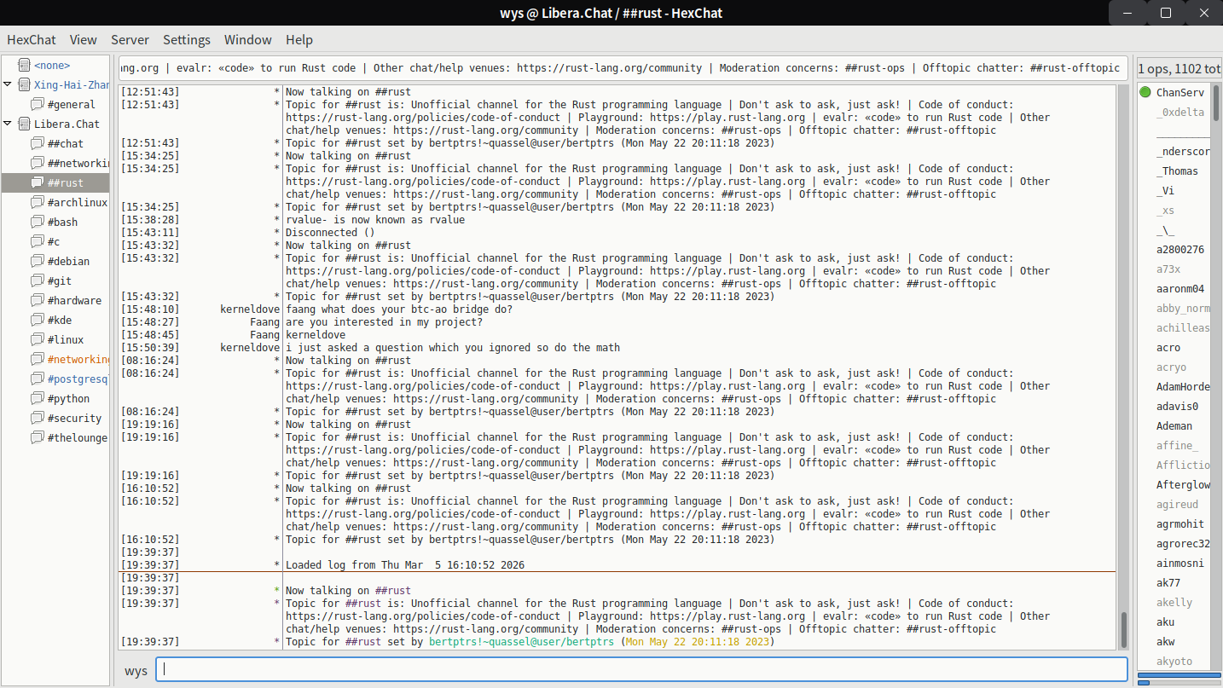Select user akelly in the user list
The height and width of the screenshot is (688, 1223).
pos(1174,602)
